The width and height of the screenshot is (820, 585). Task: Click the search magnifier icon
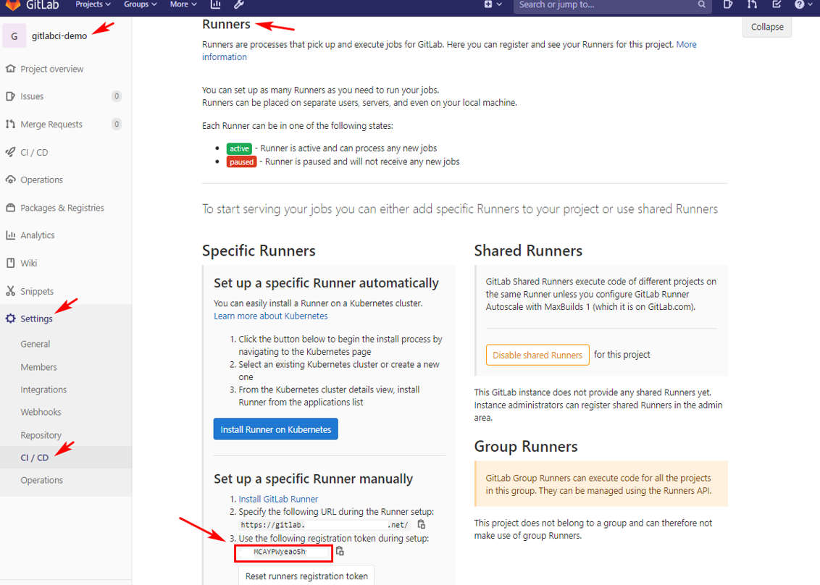point(701,4)
